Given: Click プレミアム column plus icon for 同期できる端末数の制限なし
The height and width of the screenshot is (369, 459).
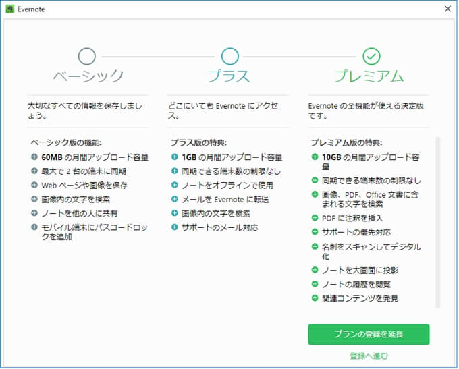Looking at the screenshot, I should click(x=315, y=180).
